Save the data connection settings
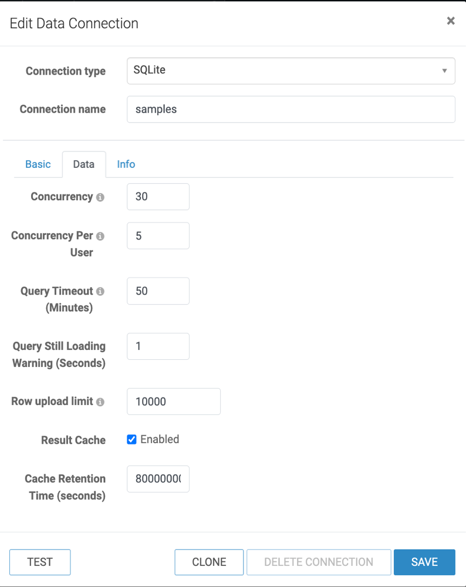This screenshot has width=466, height=587. point(424,562)
